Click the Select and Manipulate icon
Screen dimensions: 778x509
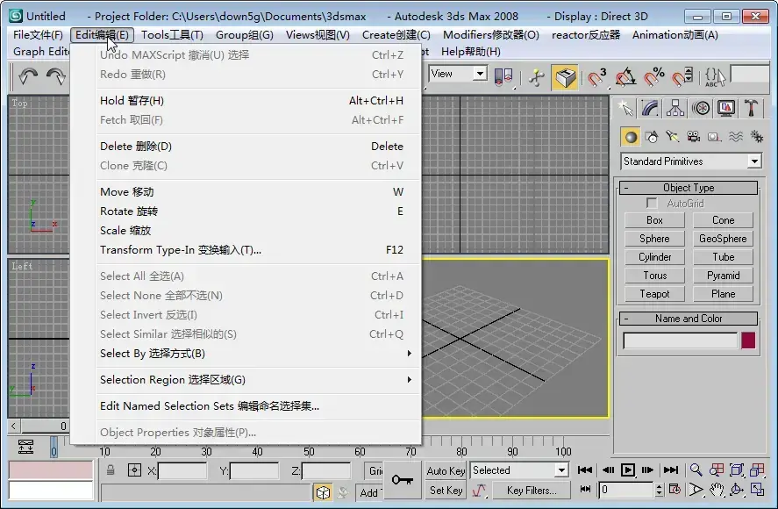coord(537,77)
